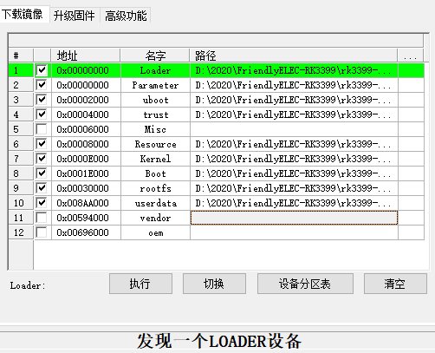
Task: Click address 0x00696000 in oem row
Action: point(86,232)
